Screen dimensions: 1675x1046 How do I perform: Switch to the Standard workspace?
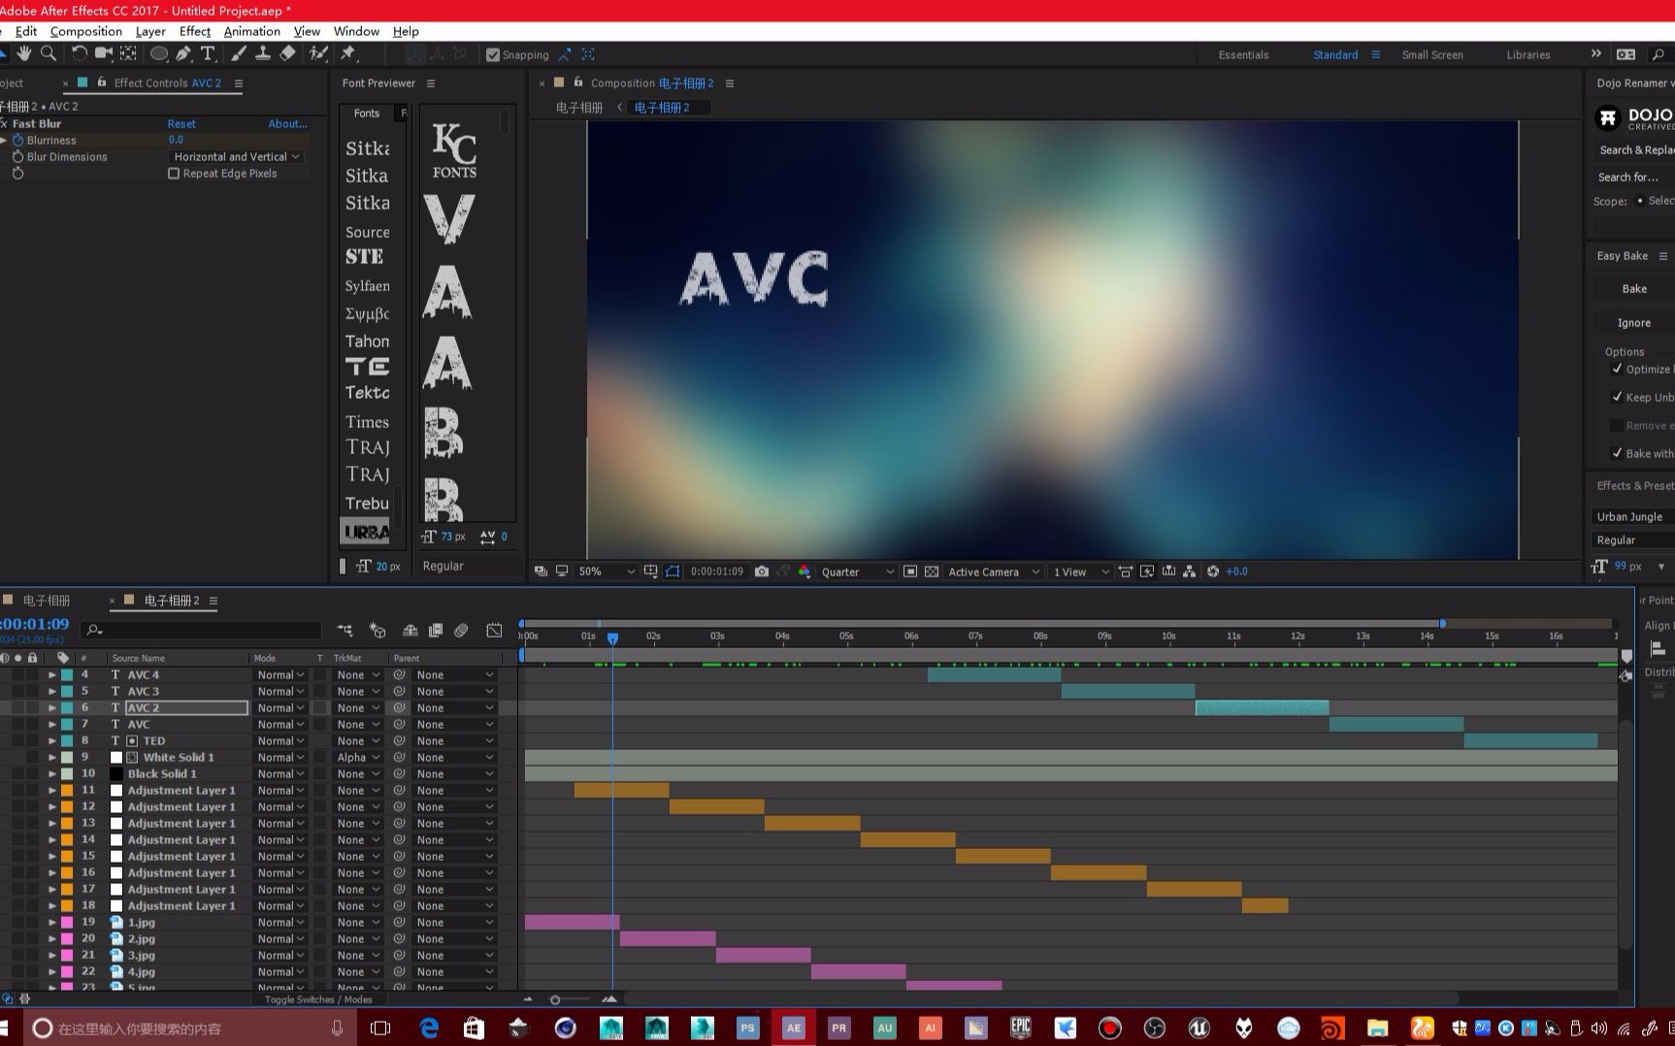[x=1335, y=55]
